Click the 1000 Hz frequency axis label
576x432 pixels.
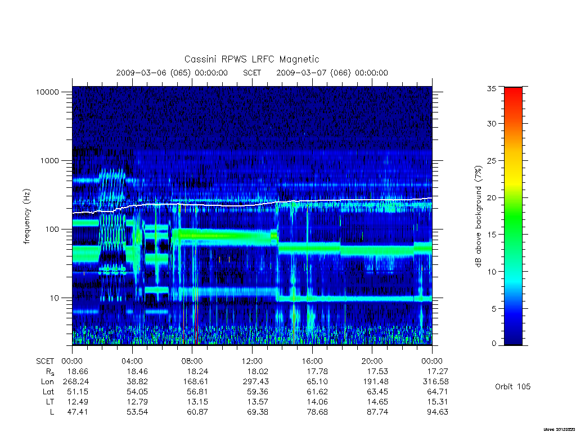pos(49,160)
